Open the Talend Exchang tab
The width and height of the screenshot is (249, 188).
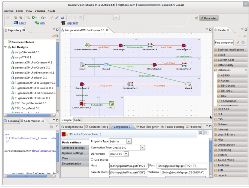[173, 127]
